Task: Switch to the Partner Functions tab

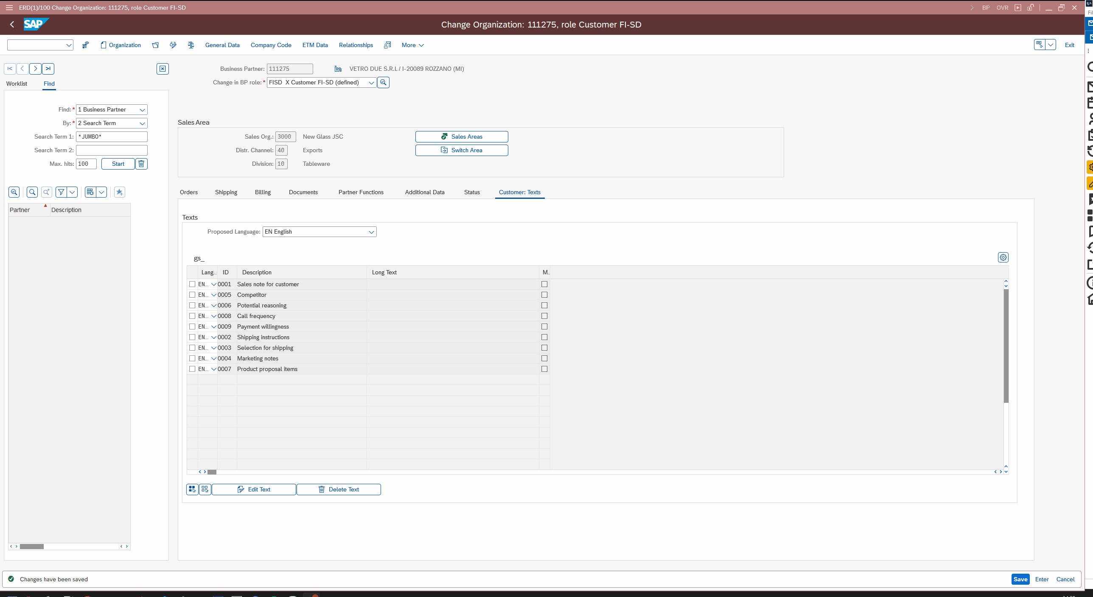Action: click(361, 192)
